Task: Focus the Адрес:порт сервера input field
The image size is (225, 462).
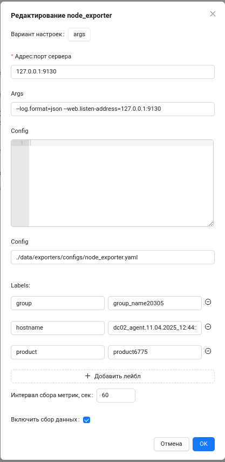Action: (x=113, y=72)
